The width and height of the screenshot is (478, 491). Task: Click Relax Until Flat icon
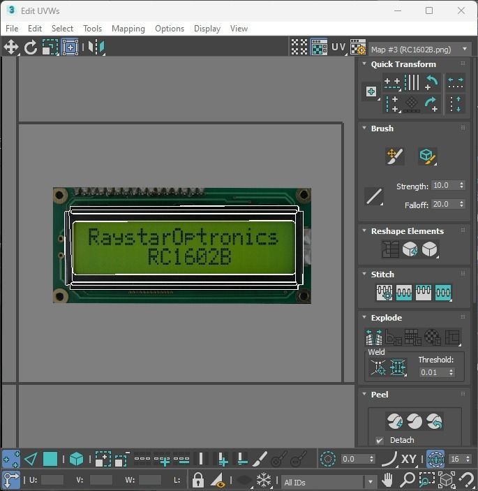(x=410, y=249)
